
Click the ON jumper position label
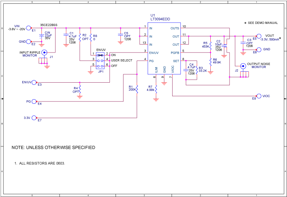point(113,55)
